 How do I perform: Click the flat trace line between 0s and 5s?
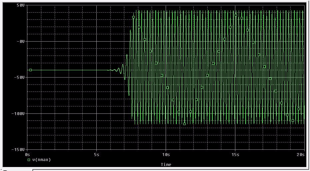pyautogui.click(x=67, y=70)
